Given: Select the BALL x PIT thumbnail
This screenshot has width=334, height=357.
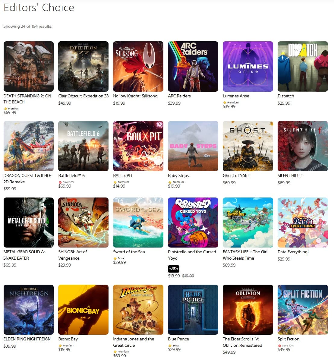Looking at the screenshot, I should pos(138,146).
